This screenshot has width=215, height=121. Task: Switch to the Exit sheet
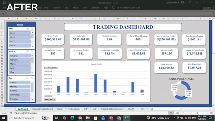pos(94,109)
